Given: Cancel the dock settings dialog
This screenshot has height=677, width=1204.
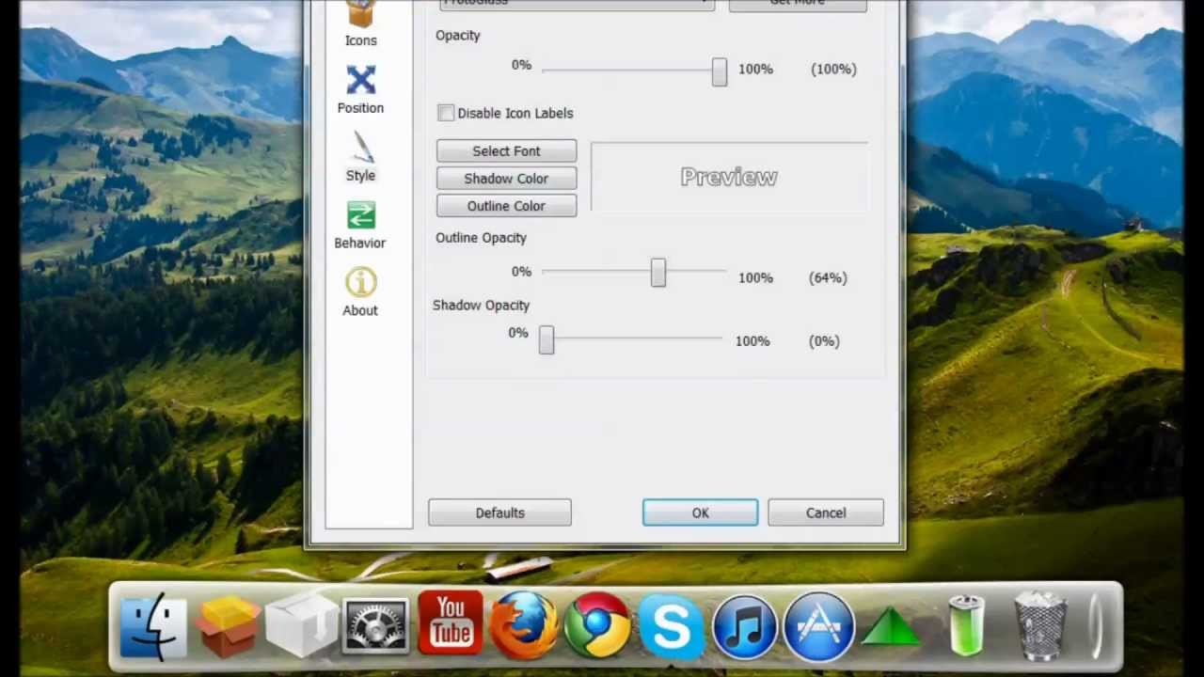Looking at the screenshot, I should click(x=826, y=512).
